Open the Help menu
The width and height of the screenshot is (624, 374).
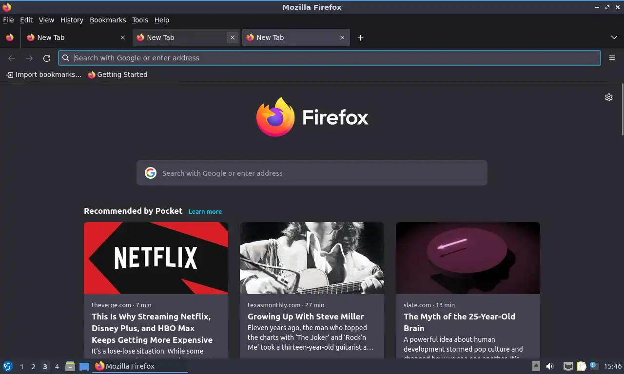pos(162,20)
